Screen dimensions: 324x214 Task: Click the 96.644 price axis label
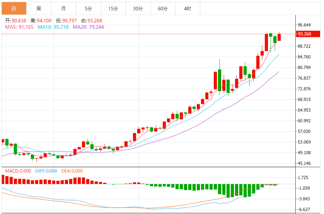305,25
